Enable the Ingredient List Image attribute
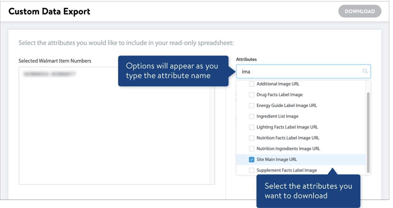Viewport: 393px width, 208px height. (251, 116)
